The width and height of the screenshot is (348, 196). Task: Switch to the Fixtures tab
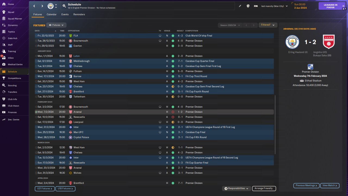point(38,14)
